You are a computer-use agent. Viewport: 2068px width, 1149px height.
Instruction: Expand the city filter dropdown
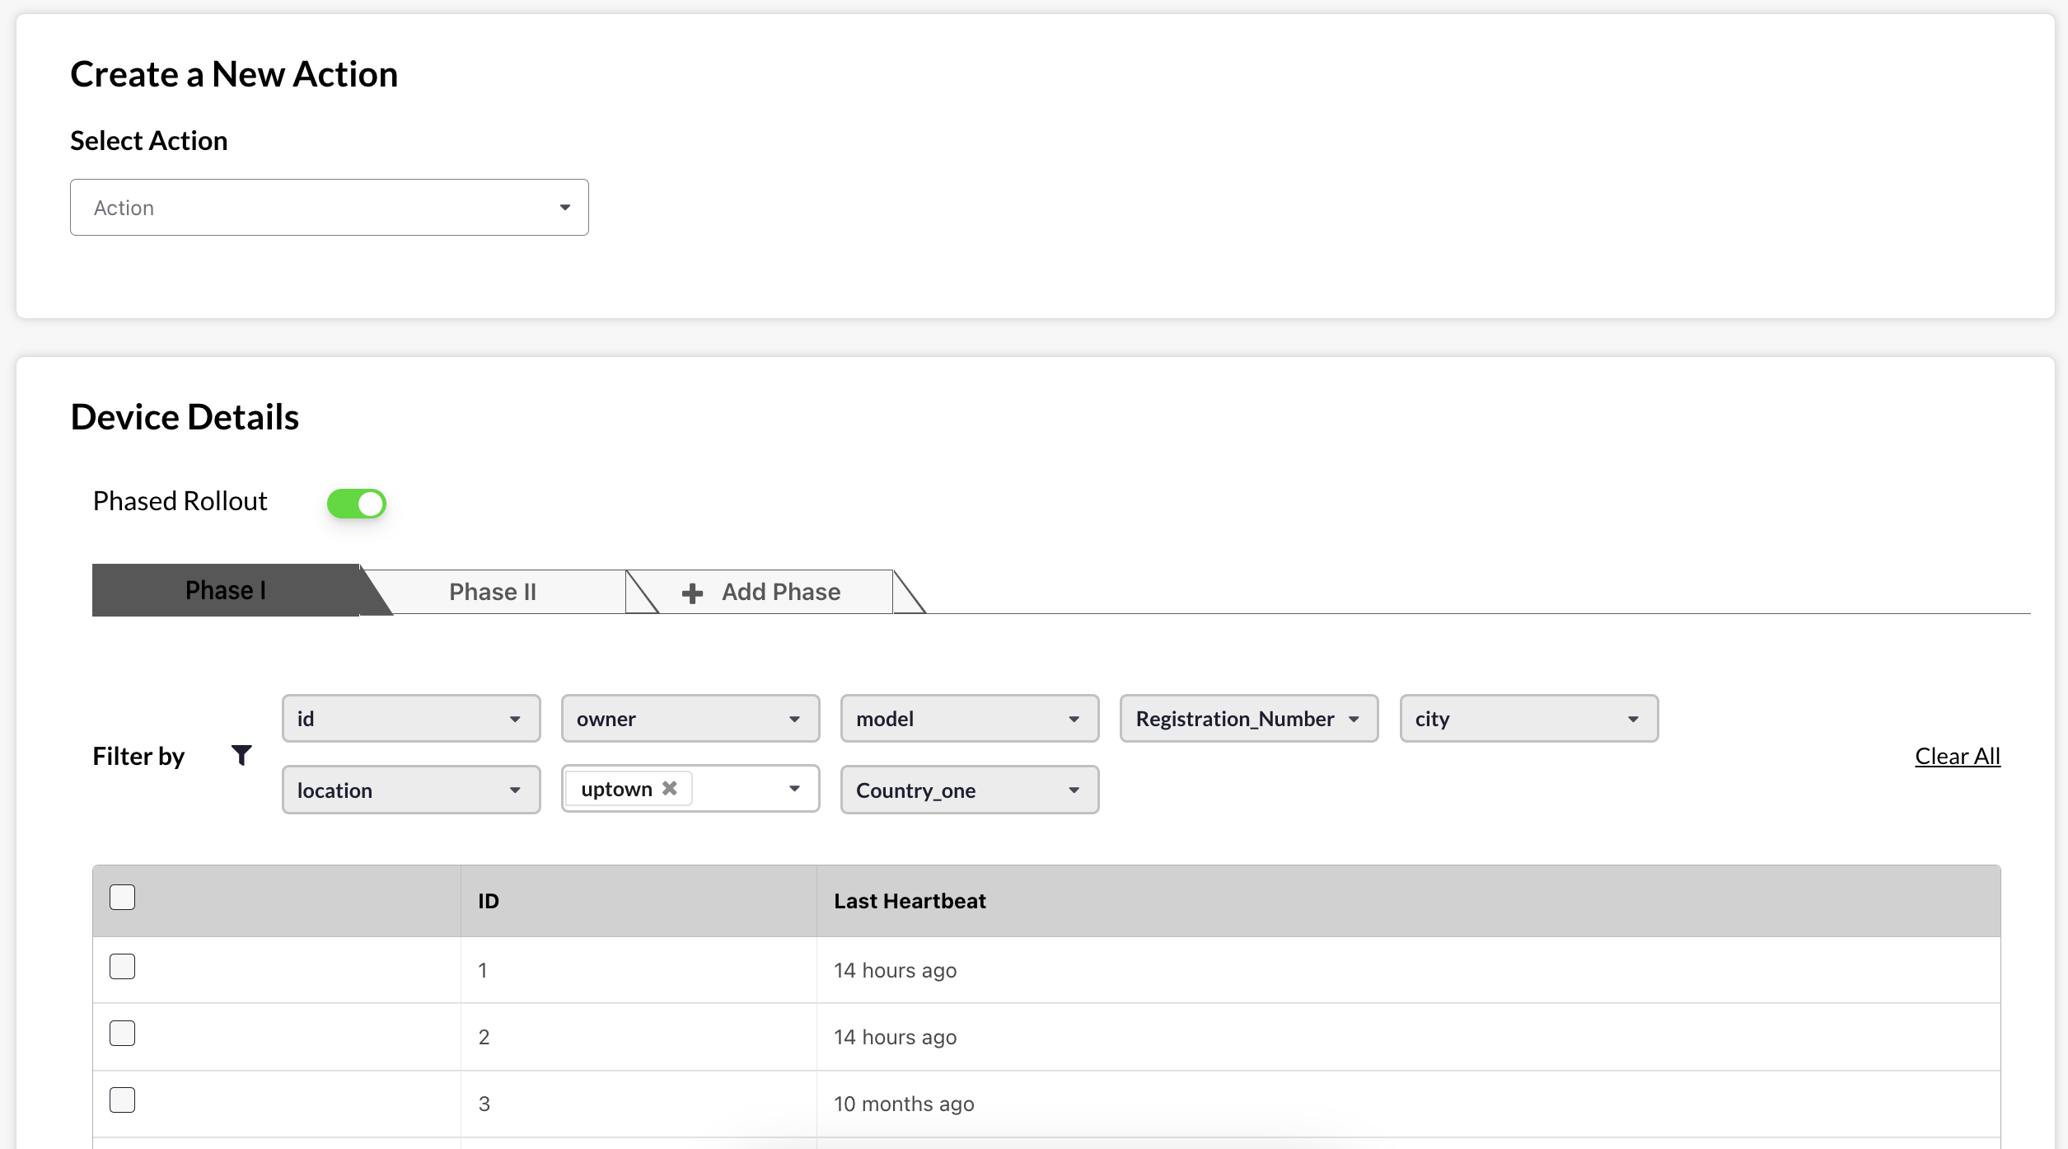tap(1528, 719)
